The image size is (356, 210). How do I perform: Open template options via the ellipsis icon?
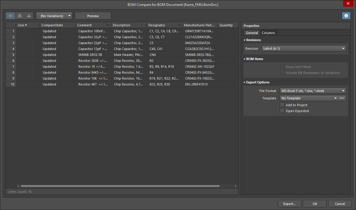[x=341, y=98]
